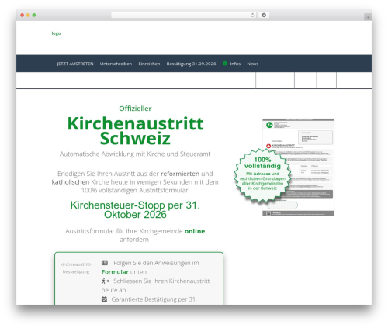Click the green 'online' link
The image size is (388, 328).
[x=195, y=231]
